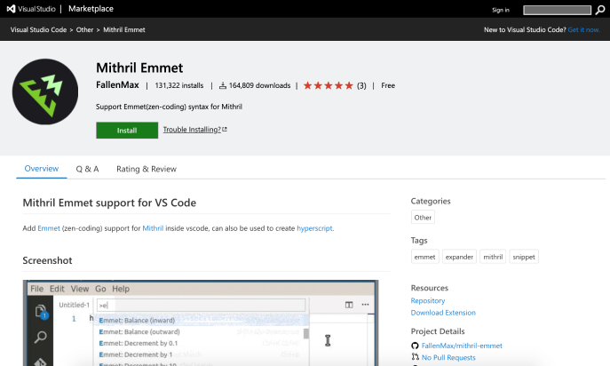Viewport: 610px width, 366px height.
Task: Click the split editor icon in the screenshot
Action: tap(349, 305)
